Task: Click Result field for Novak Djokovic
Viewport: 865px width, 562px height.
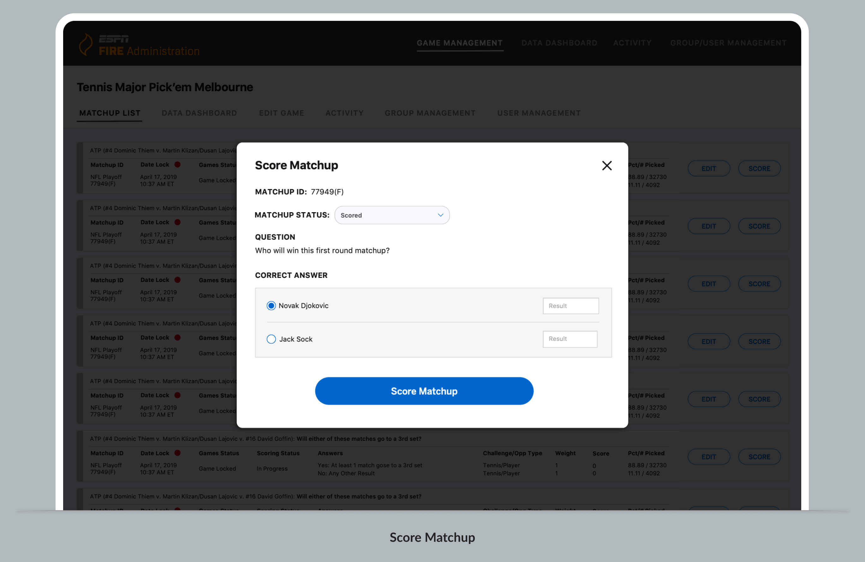Action: pos(570,306)
